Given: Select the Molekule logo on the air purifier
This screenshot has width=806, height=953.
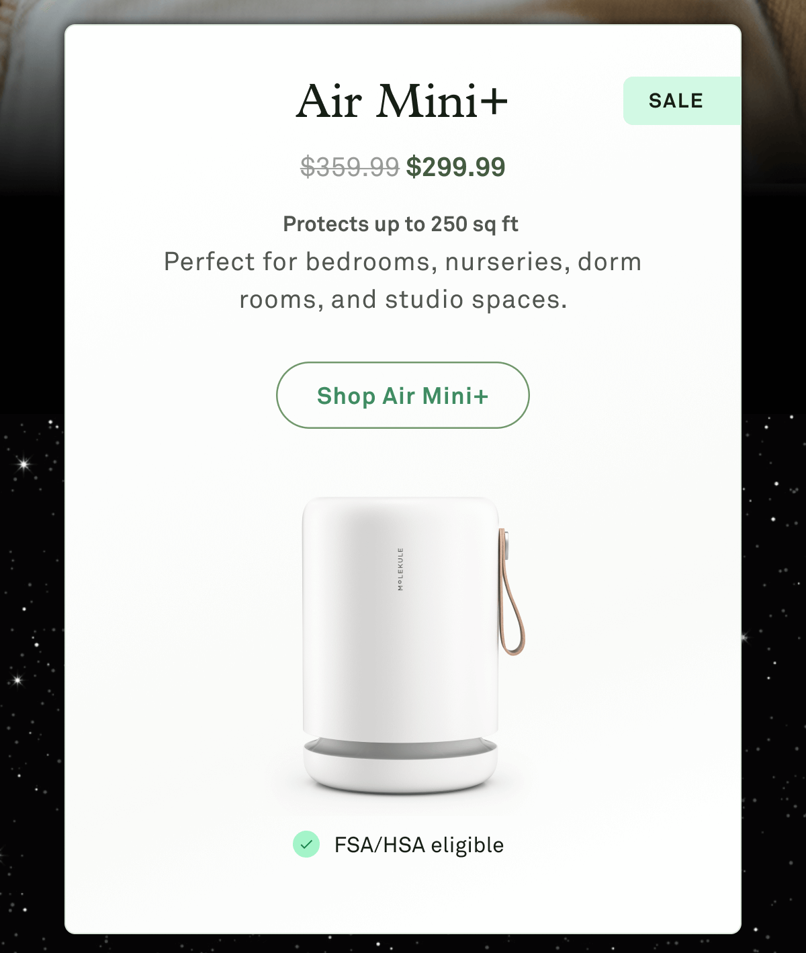Looking at the screenshot, I should click(x=401, y=570).
